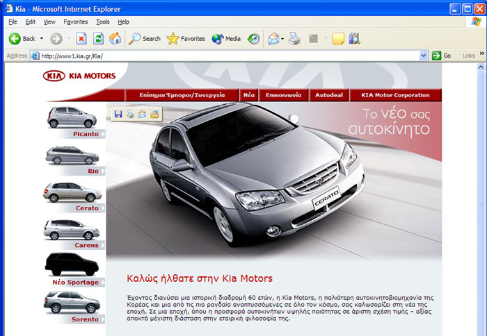Save the image using the floppy disk icon
This screenshot has height=336, width=487.
(118, 114)
